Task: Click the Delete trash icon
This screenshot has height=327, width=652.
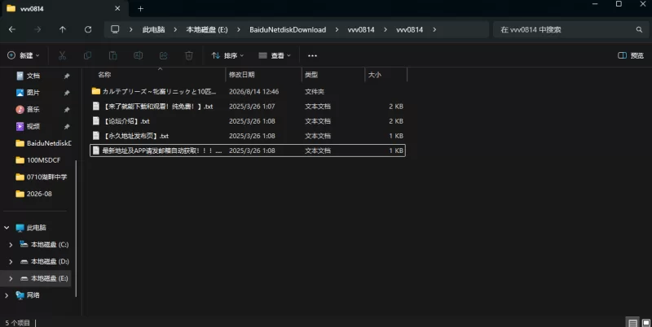Action: pyautogui.click(x=189, y=55)
